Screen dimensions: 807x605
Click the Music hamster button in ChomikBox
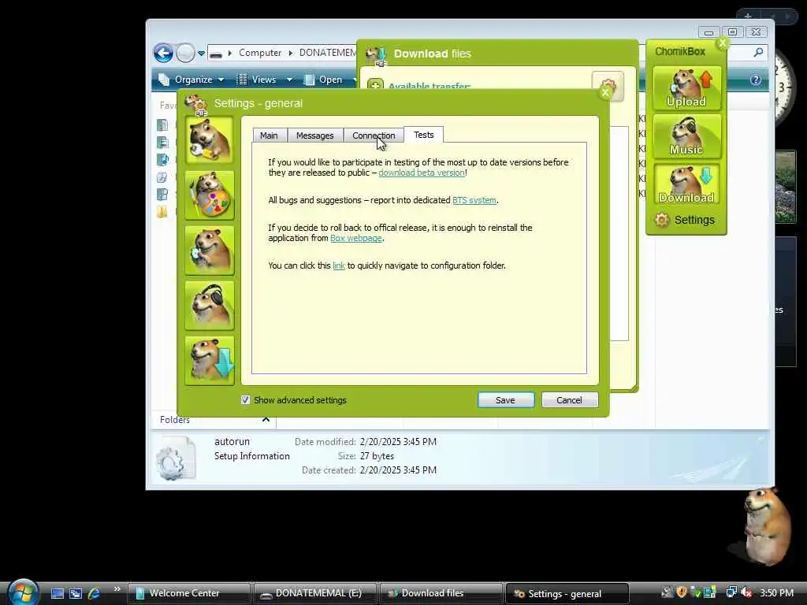pos(686,135)
